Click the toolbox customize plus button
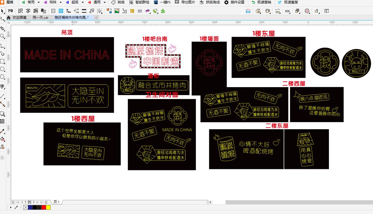The image size is (373, 214). [x=2, y=157]
